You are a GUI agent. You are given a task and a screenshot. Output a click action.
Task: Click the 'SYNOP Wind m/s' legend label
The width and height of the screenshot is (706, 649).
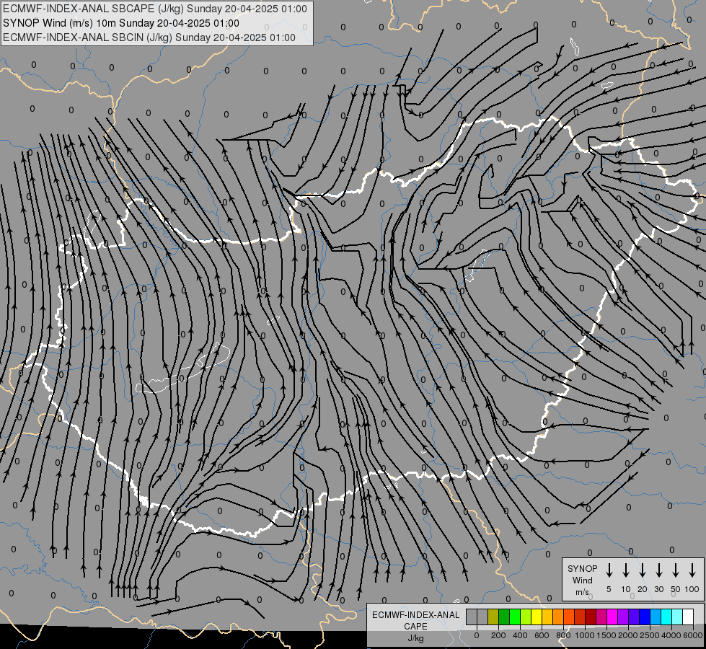582,580
